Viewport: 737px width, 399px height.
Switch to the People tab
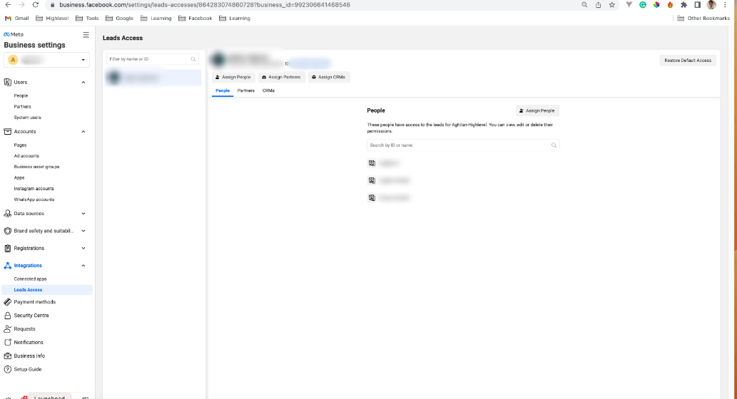point(223,90)
